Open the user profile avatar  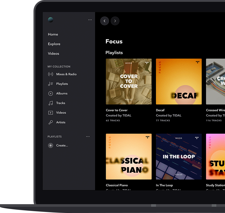pos(51,20)
